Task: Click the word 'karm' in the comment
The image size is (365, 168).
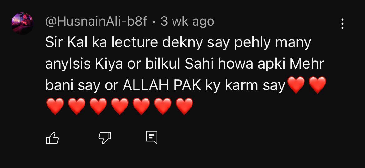Action: (x=242, y=86)
